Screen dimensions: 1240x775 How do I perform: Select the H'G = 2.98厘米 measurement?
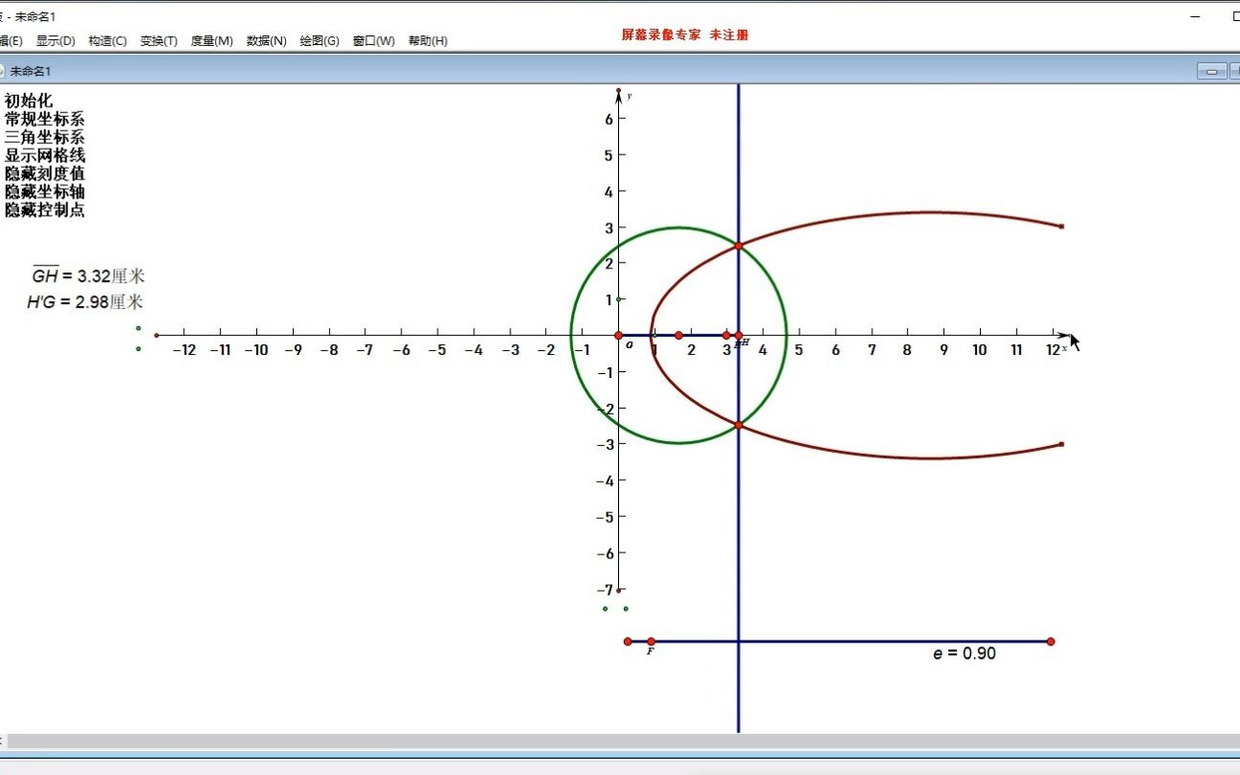[85, 302]
